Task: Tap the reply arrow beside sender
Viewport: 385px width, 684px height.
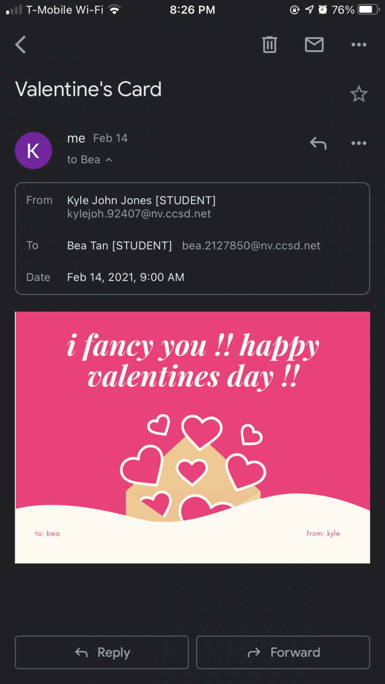Action: click(x=318, y=143)
